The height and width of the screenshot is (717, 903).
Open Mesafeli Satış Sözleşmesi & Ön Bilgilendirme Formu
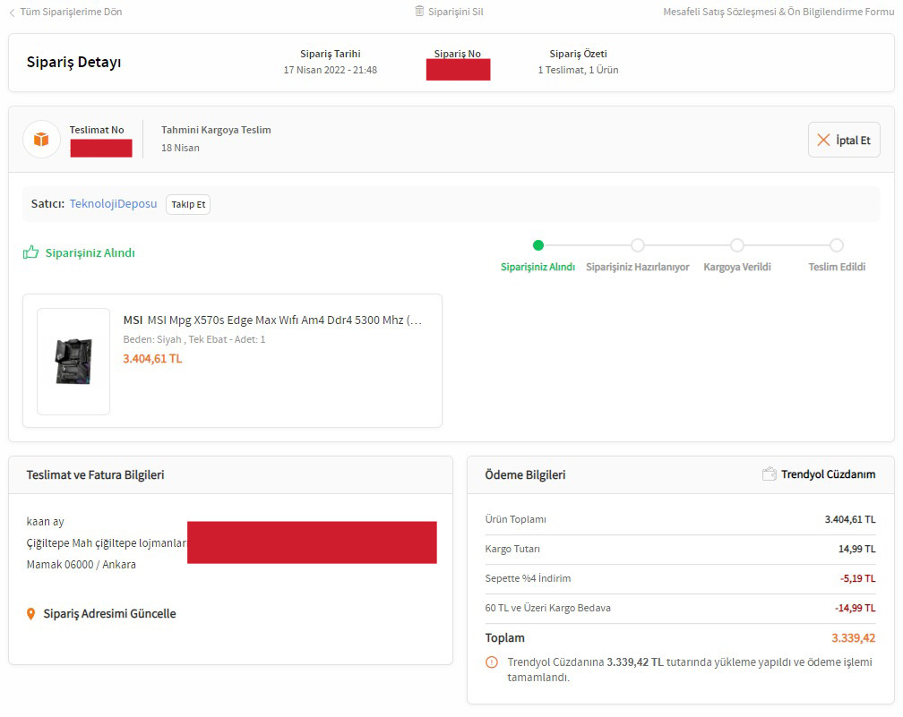coord(778,12)
